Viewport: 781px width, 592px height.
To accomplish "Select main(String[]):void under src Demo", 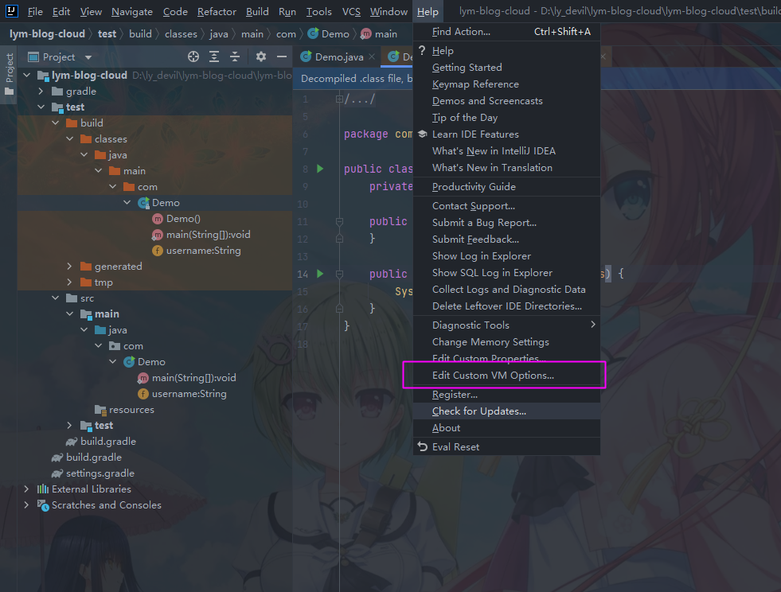I will click(187, 378).
